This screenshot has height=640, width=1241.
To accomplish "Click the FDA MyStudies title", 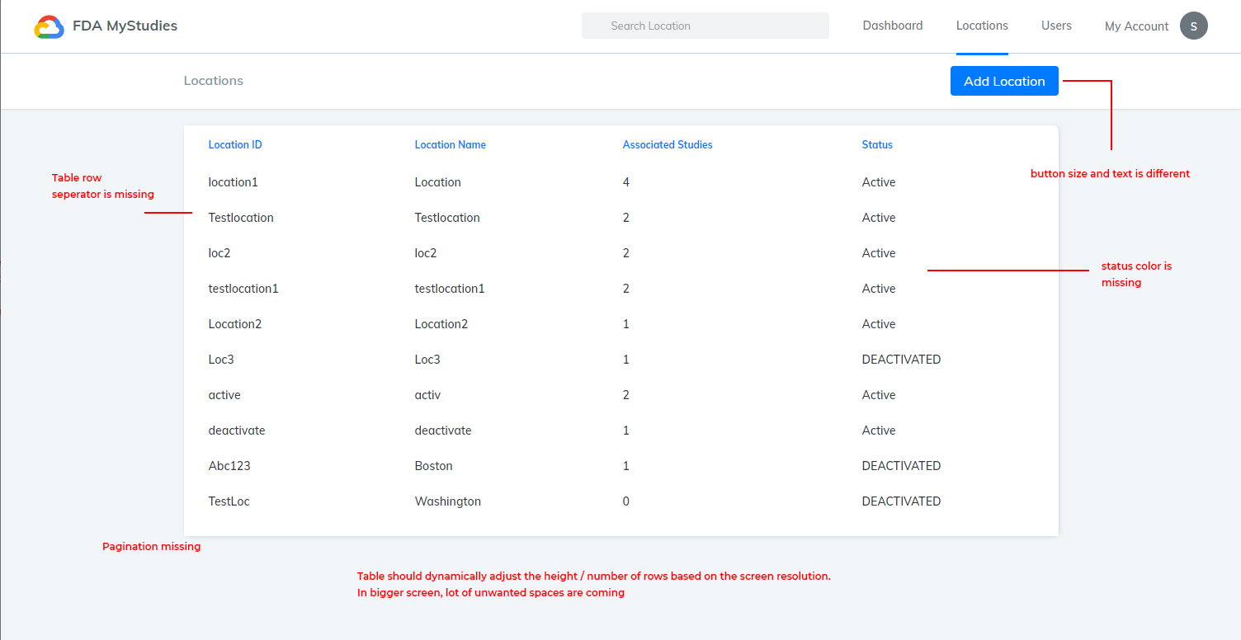I will click(125, 26).
